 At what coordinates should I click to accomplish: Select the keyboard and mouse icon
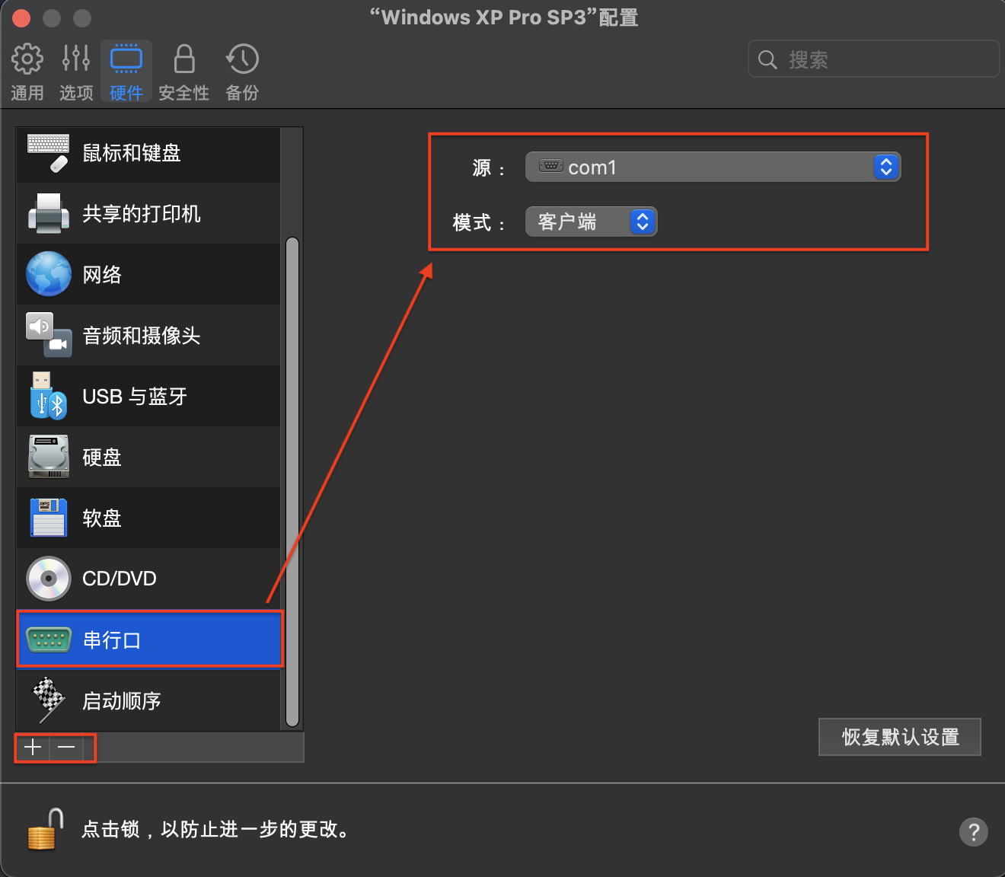tap(49, 153)
